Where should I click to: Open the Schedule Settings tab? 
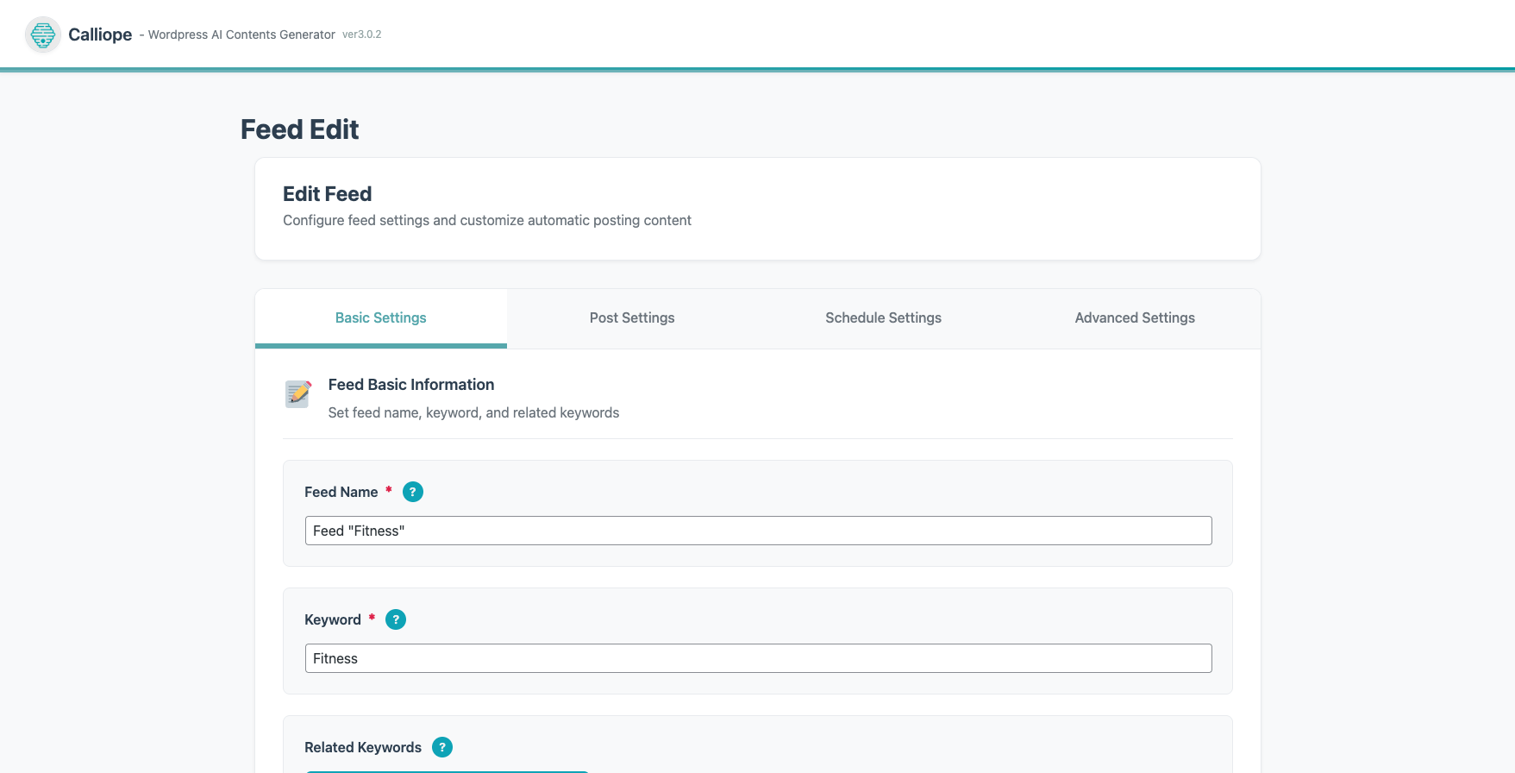coord(883,318)
